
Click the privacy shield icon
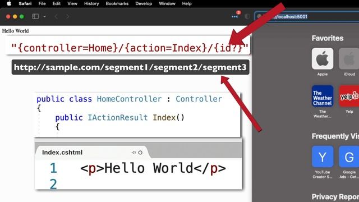(247, 16)
